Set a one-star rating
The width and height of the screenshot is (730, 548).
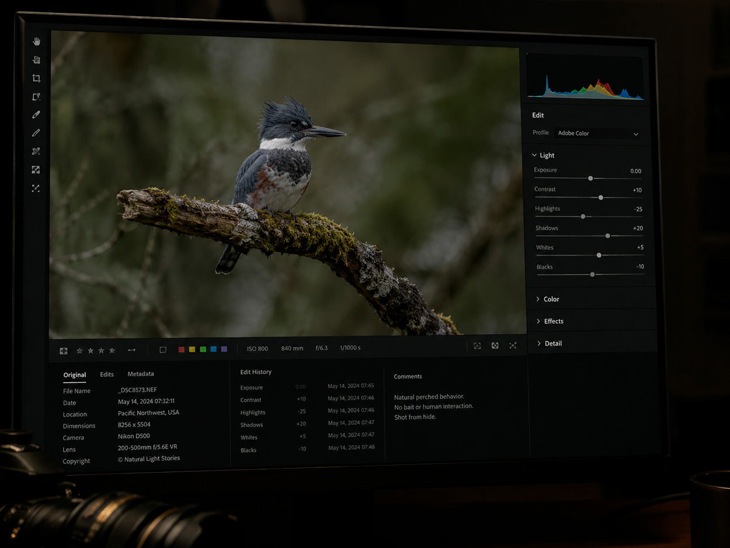click(x=80, y=351)
